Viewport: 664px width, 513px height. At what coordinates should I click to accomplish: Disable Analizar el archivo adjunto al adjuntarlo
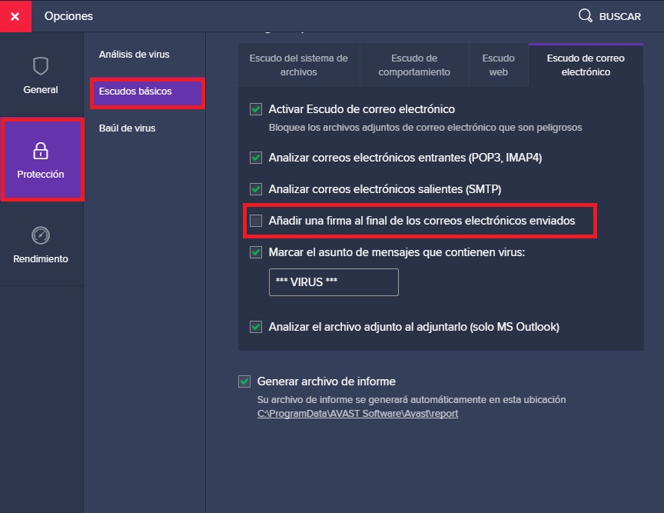point(256,326)
